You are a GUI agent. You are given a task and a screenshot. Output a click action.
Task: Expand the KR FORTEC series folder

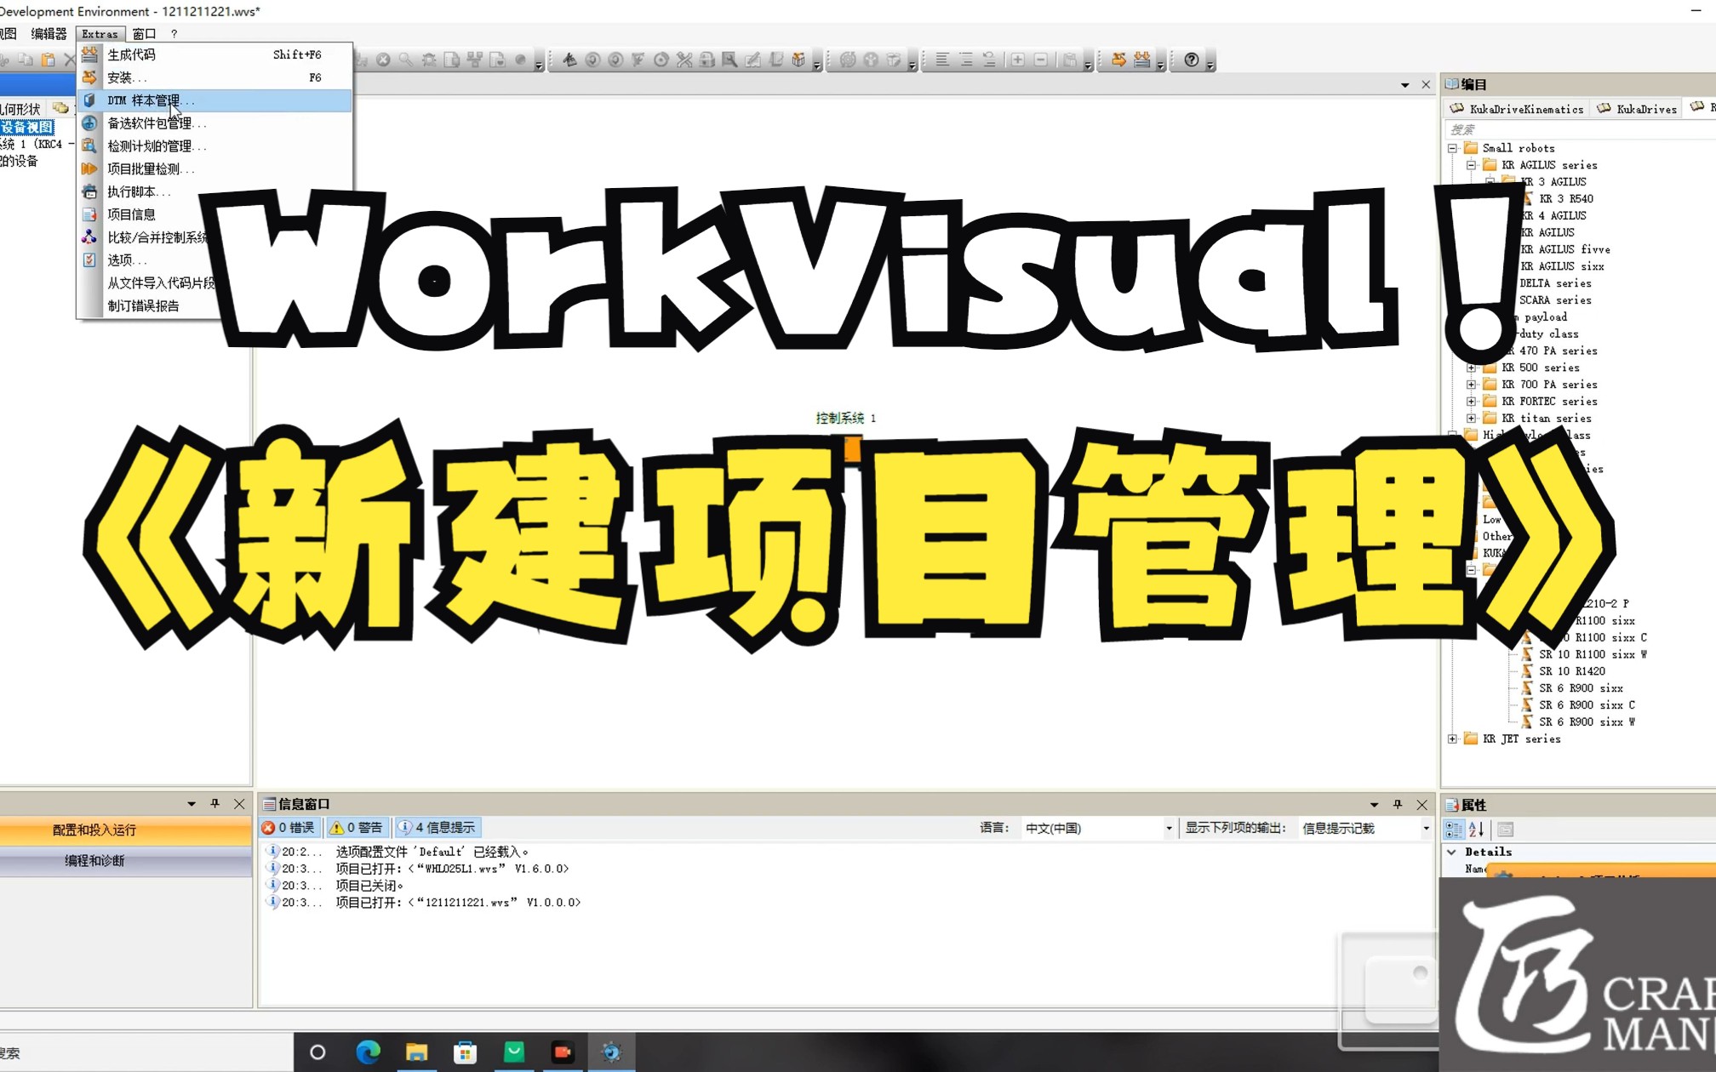point(1471,402)
